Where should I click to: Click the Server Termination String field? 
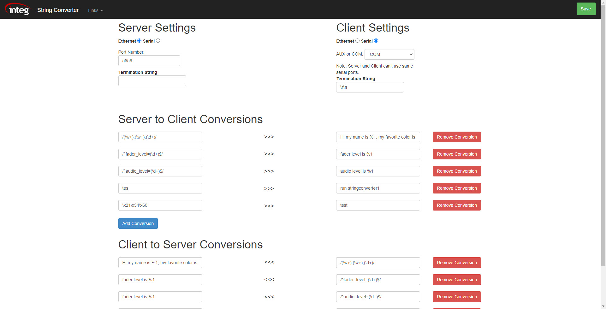[152, 81]
